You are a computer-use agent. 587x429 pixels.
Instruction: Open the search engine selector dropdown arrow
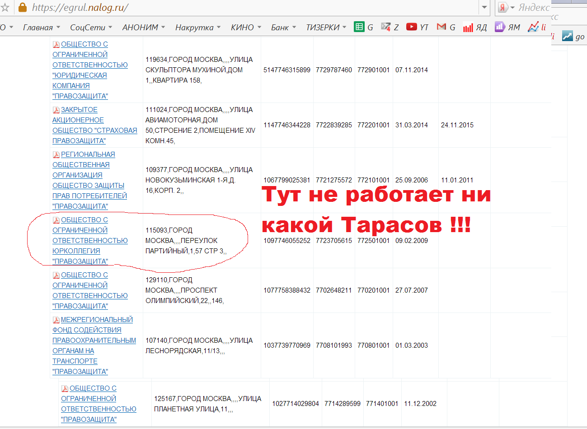512,8
